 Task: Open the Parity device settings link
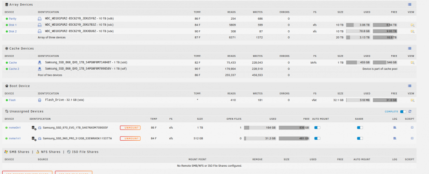12,19
